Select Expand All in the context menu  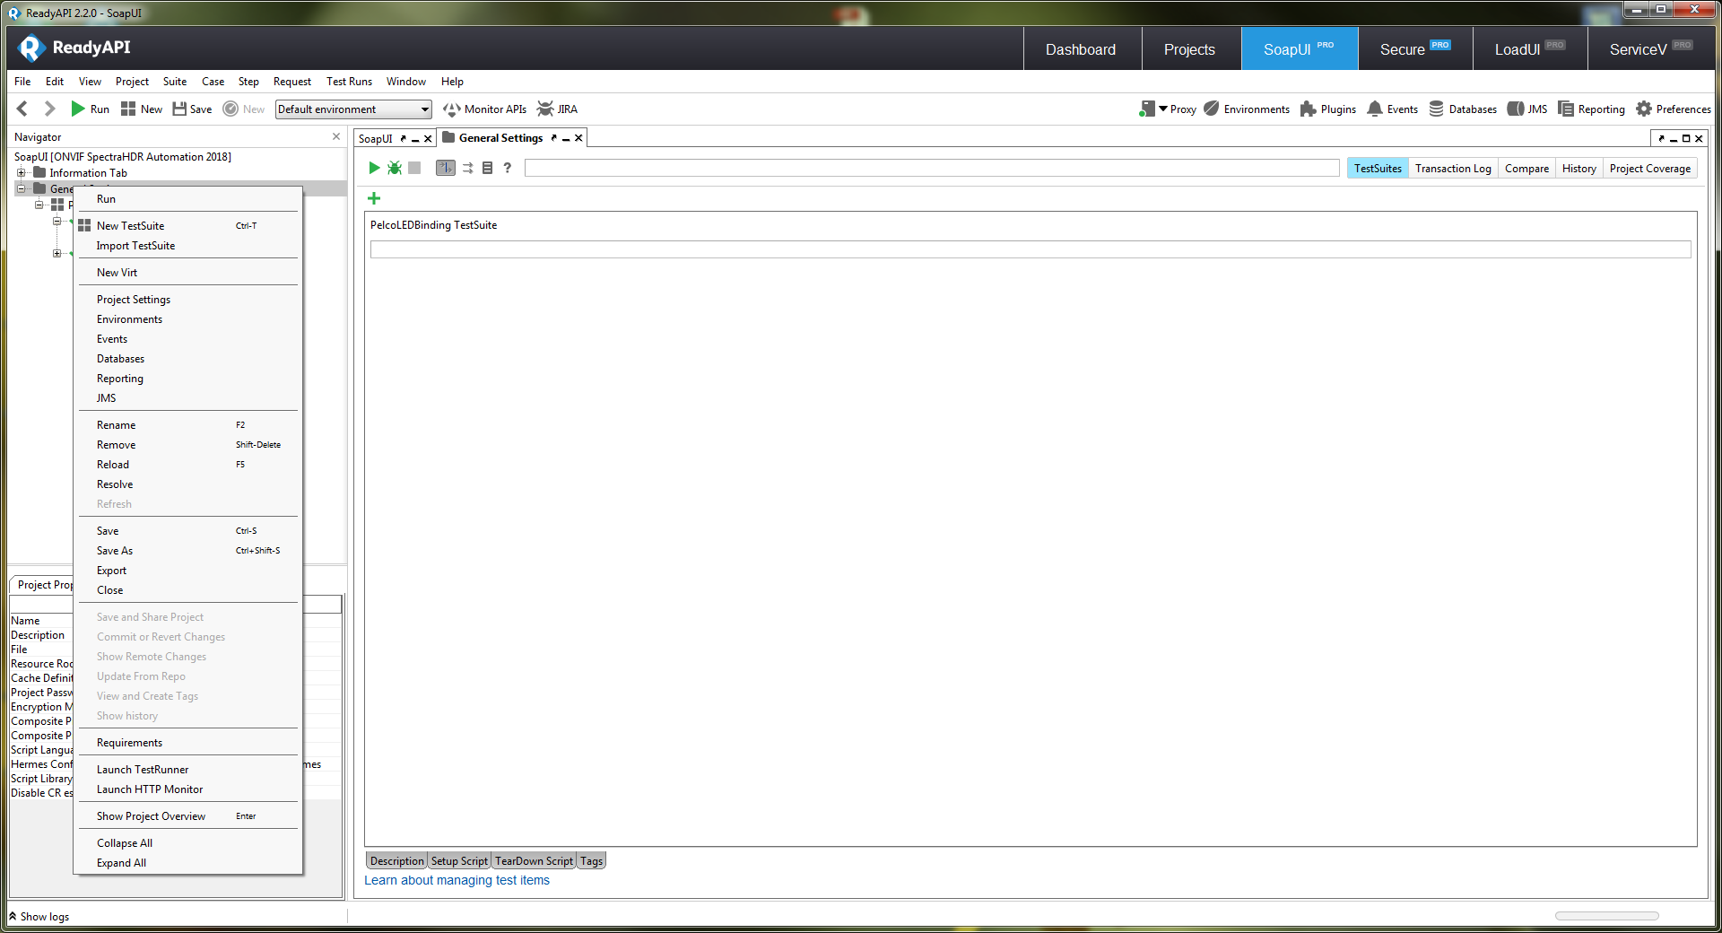click(187, 863)
